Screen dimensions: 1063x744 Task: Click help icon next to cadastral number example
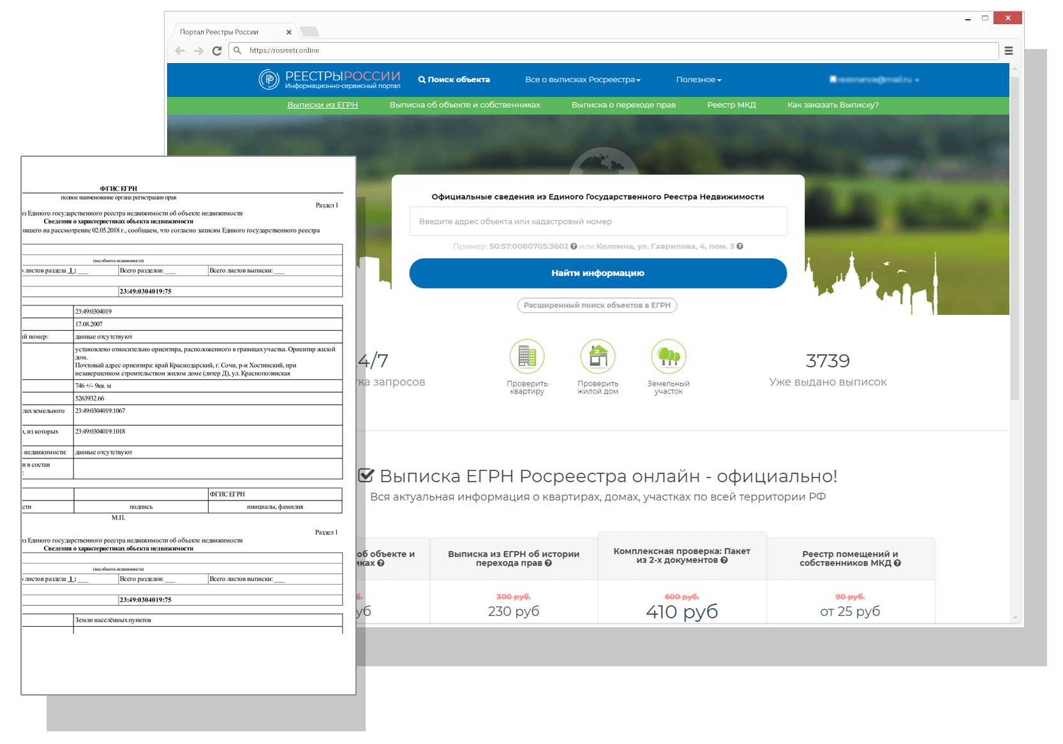(574, 247)
